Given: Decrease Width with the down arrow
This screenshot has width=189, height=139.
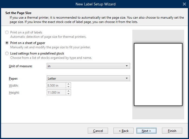Looking at the screenshot, I should tap(69, 87).
